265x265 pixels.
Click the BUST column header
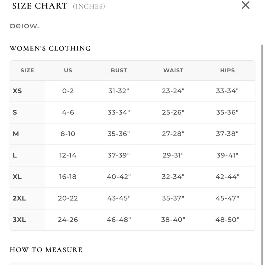pyautogui.click(x=119, y=70)
